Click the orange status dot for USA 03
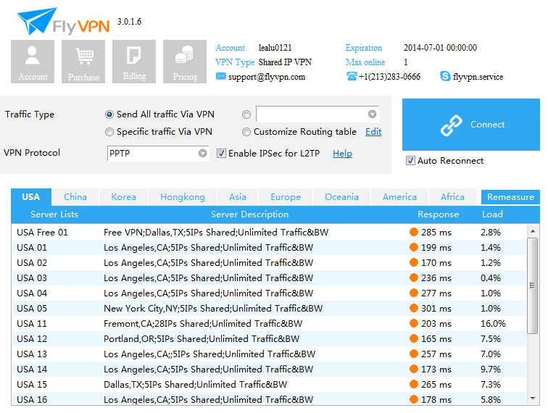 [x=414, y=278]
